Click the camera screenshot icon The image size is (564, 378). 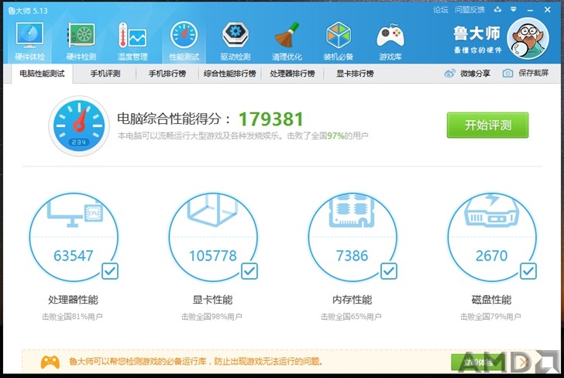(507, 74)
